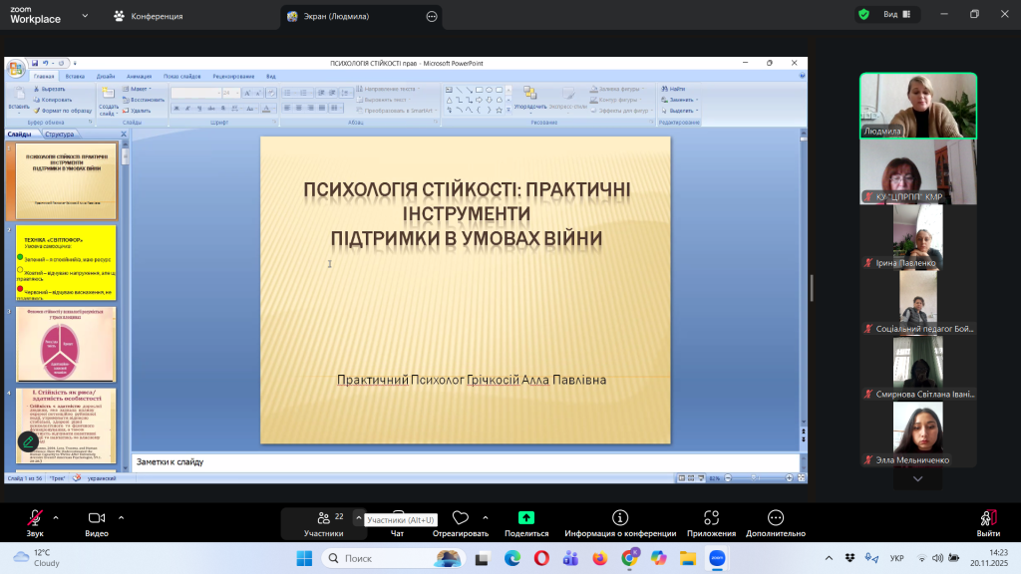1021x574 pixels.
Task: Show more participants with the down chevron
Action: tap(918, 479)
